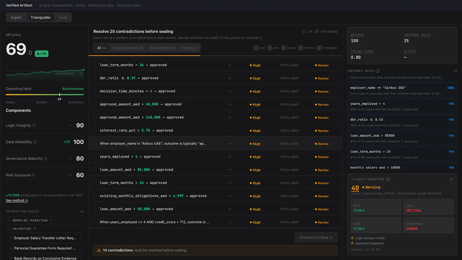Screen dimensions: 462x260
Task: Refresh the Drift Monitor panel
Action: 451,179
